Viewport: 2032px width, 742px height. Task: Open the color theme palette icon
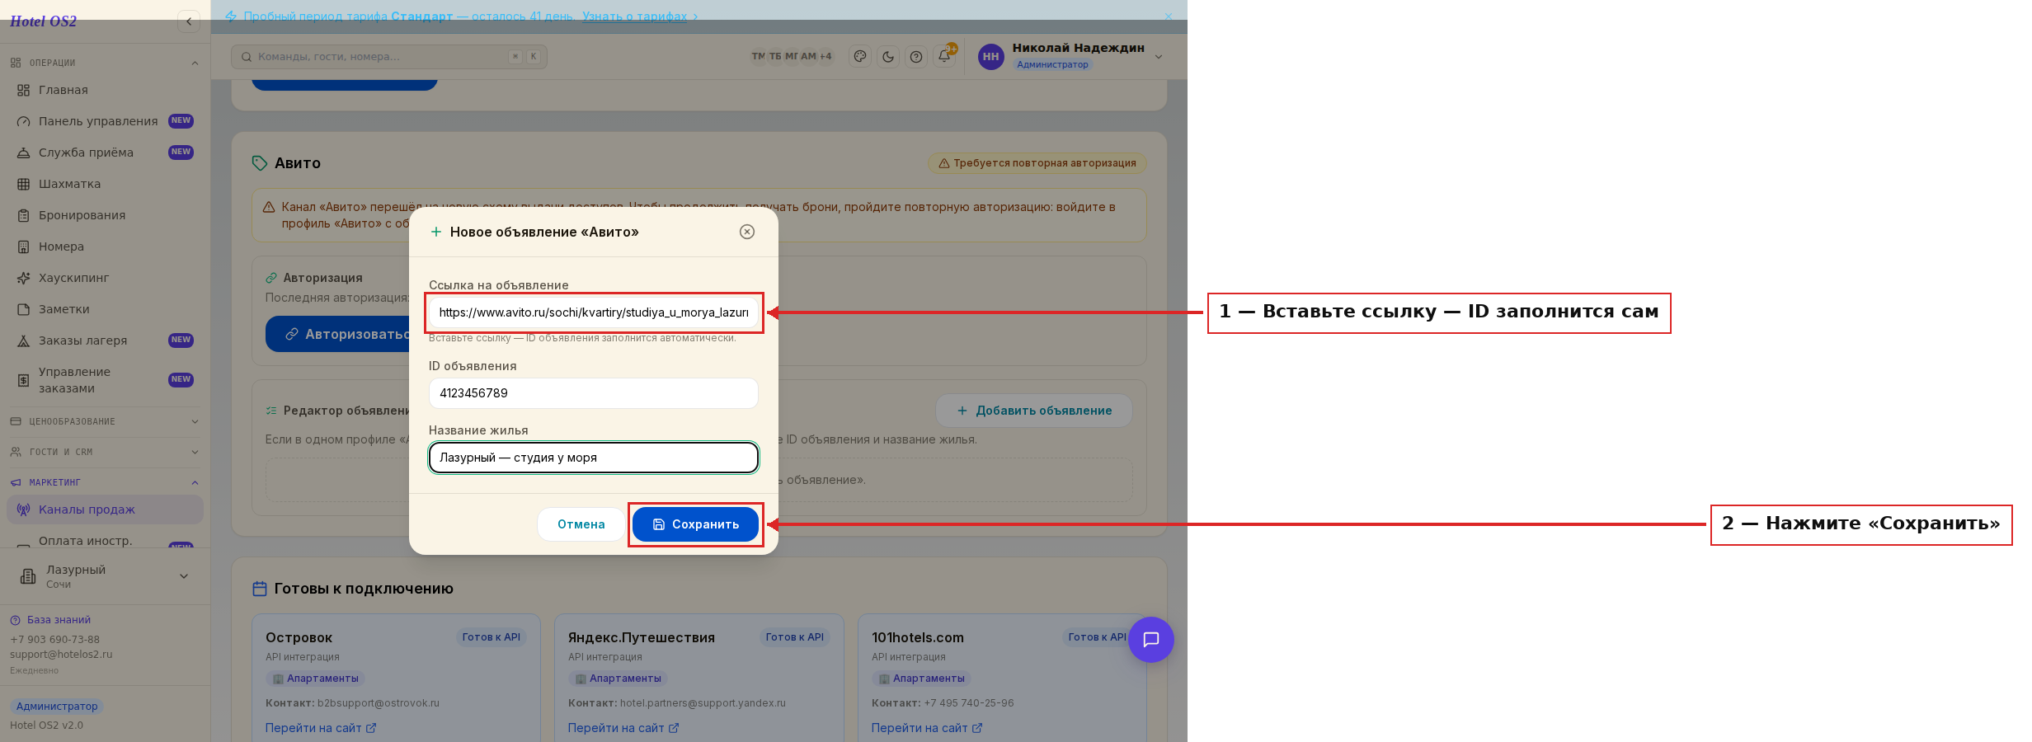click(x=860, y=56)
